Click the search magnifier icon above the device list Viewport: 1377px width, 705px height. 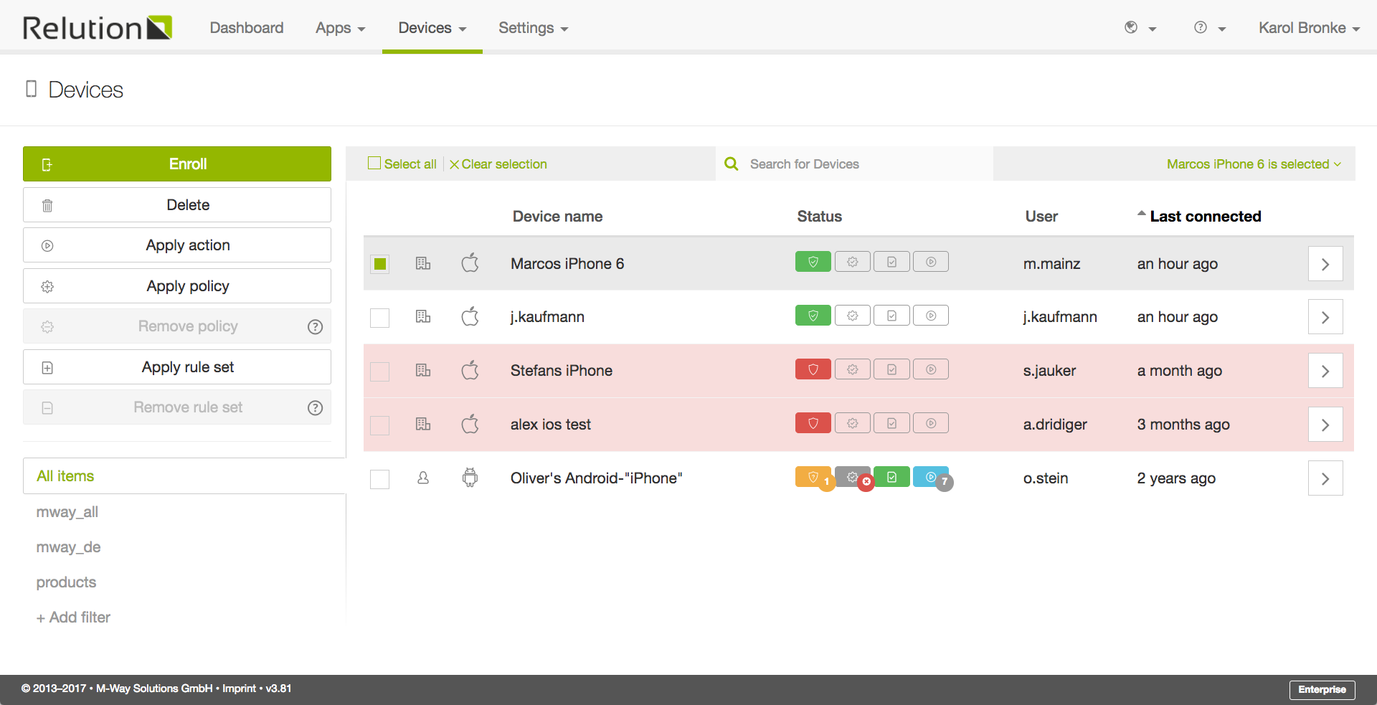point(731,164)
